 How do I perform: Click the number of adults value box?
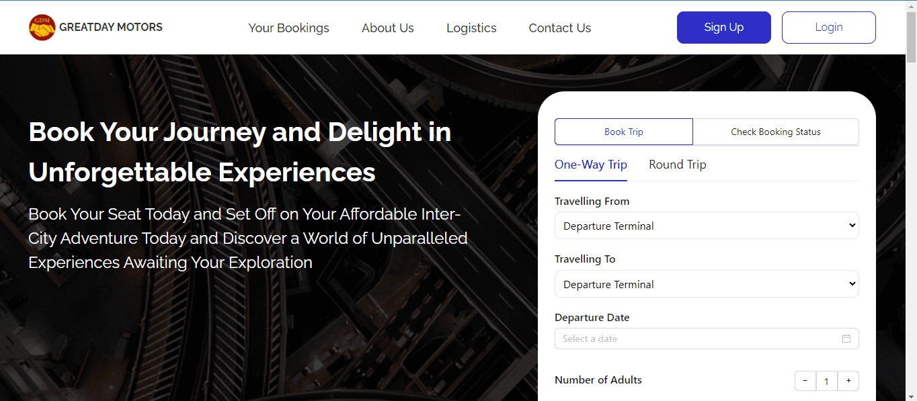pyautogui.click(x=827, y=381)
